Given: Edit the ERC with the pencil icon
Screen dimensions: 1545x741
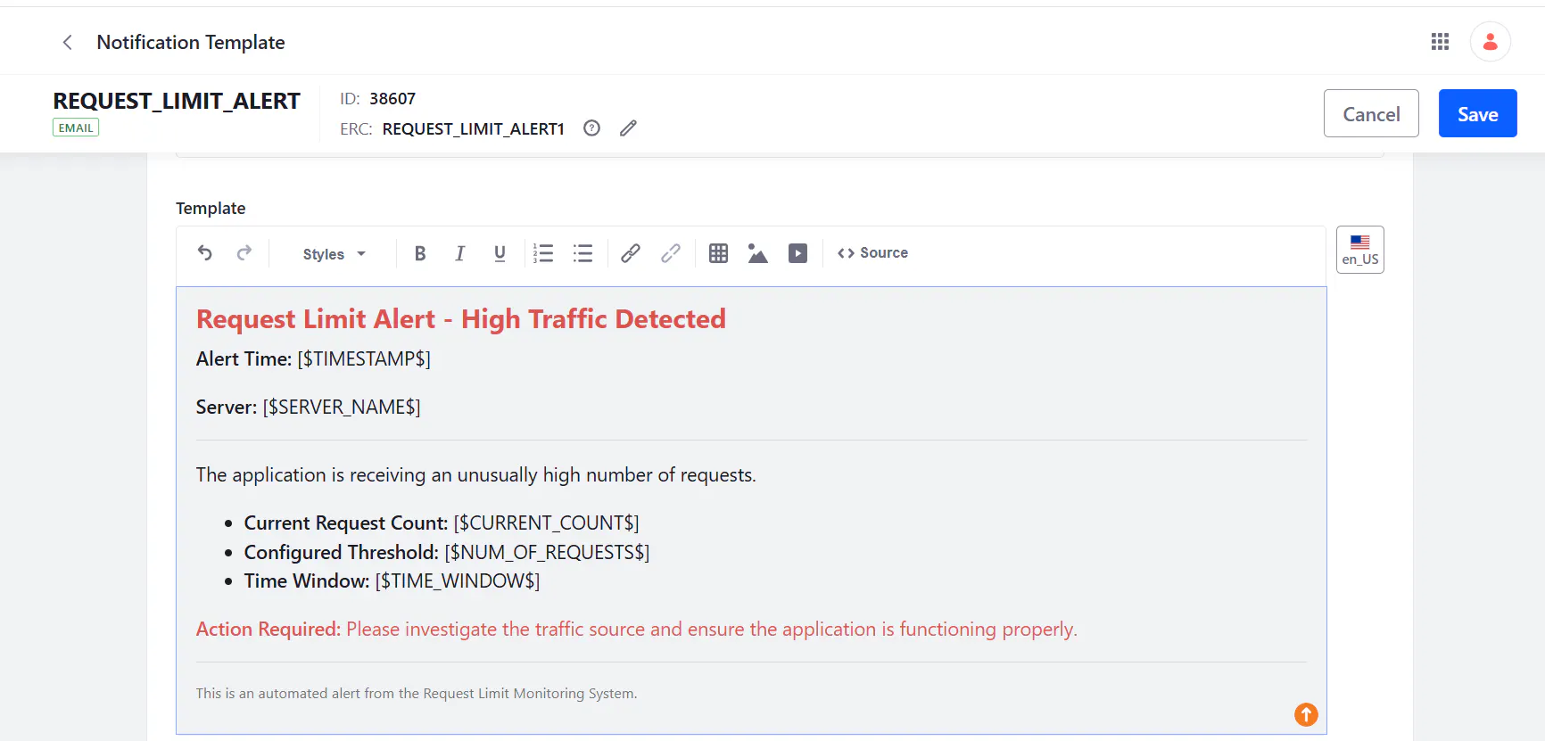Looking at the screenshot, I should 628,128.
